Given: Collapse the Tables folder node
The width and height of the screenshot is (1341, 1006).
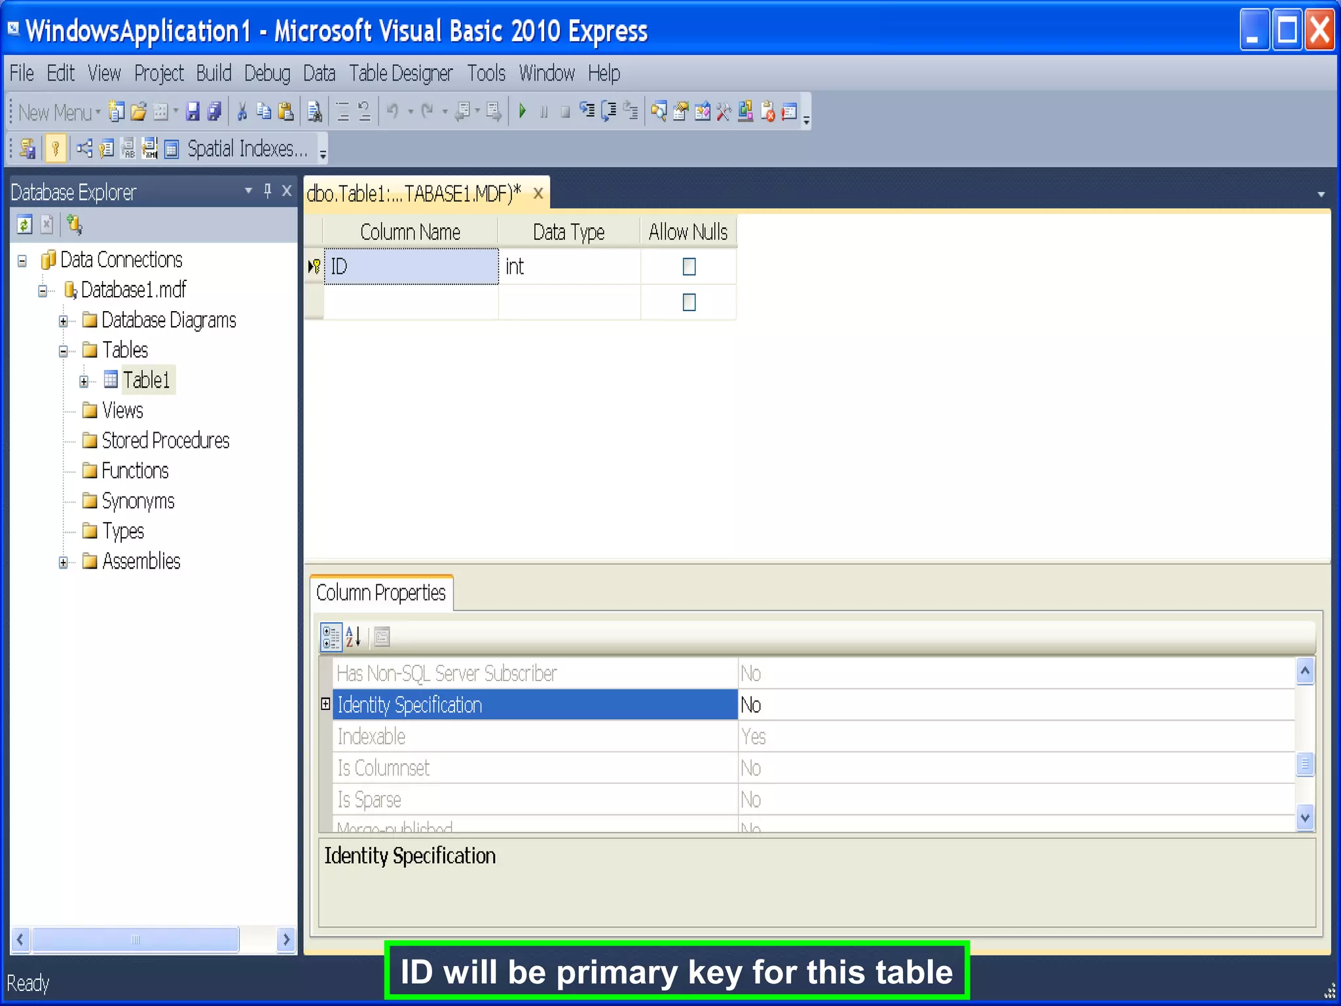Looking at the screenshot, I should click(64, 351).
